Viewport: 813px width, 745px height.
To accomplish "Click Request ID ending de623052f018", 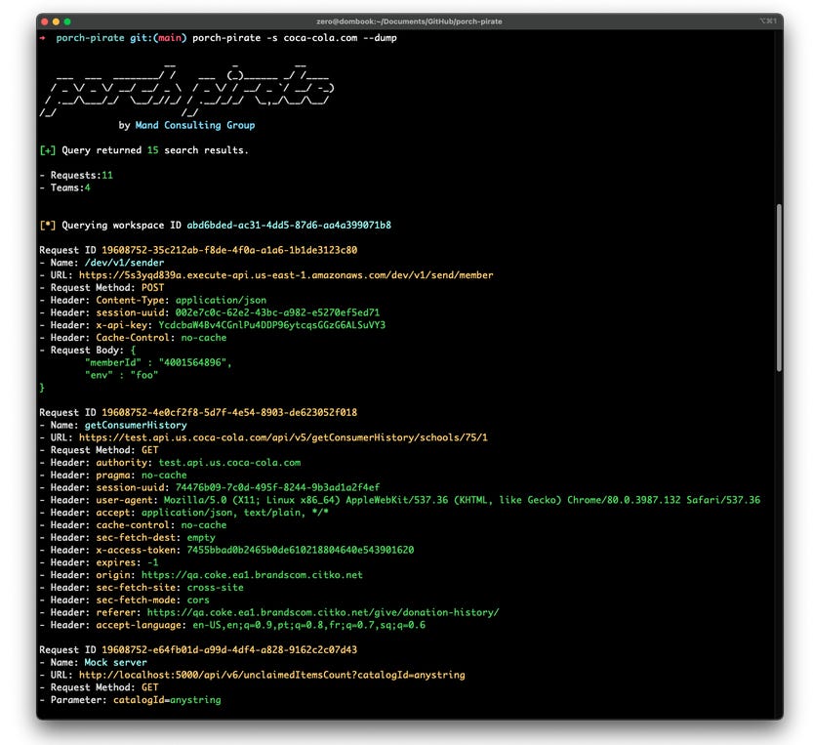I will pos(229,412).
